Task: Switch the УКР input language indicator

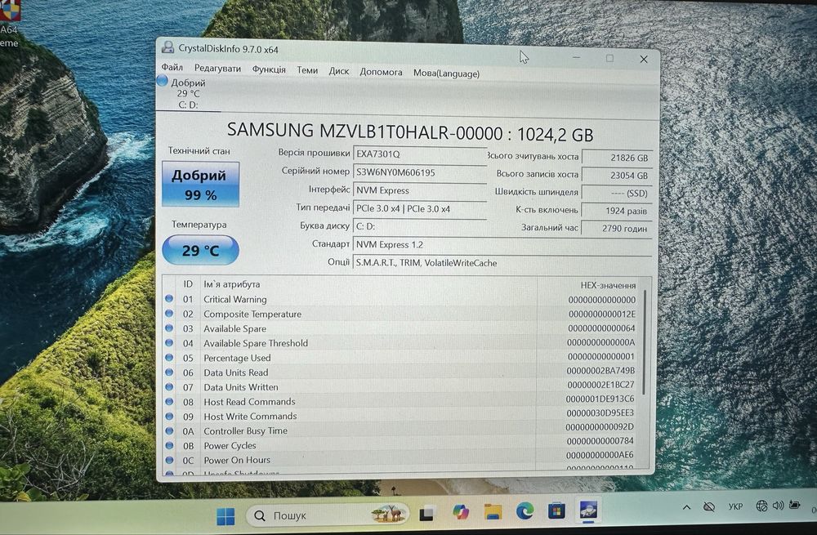Action: click(735, 506)
